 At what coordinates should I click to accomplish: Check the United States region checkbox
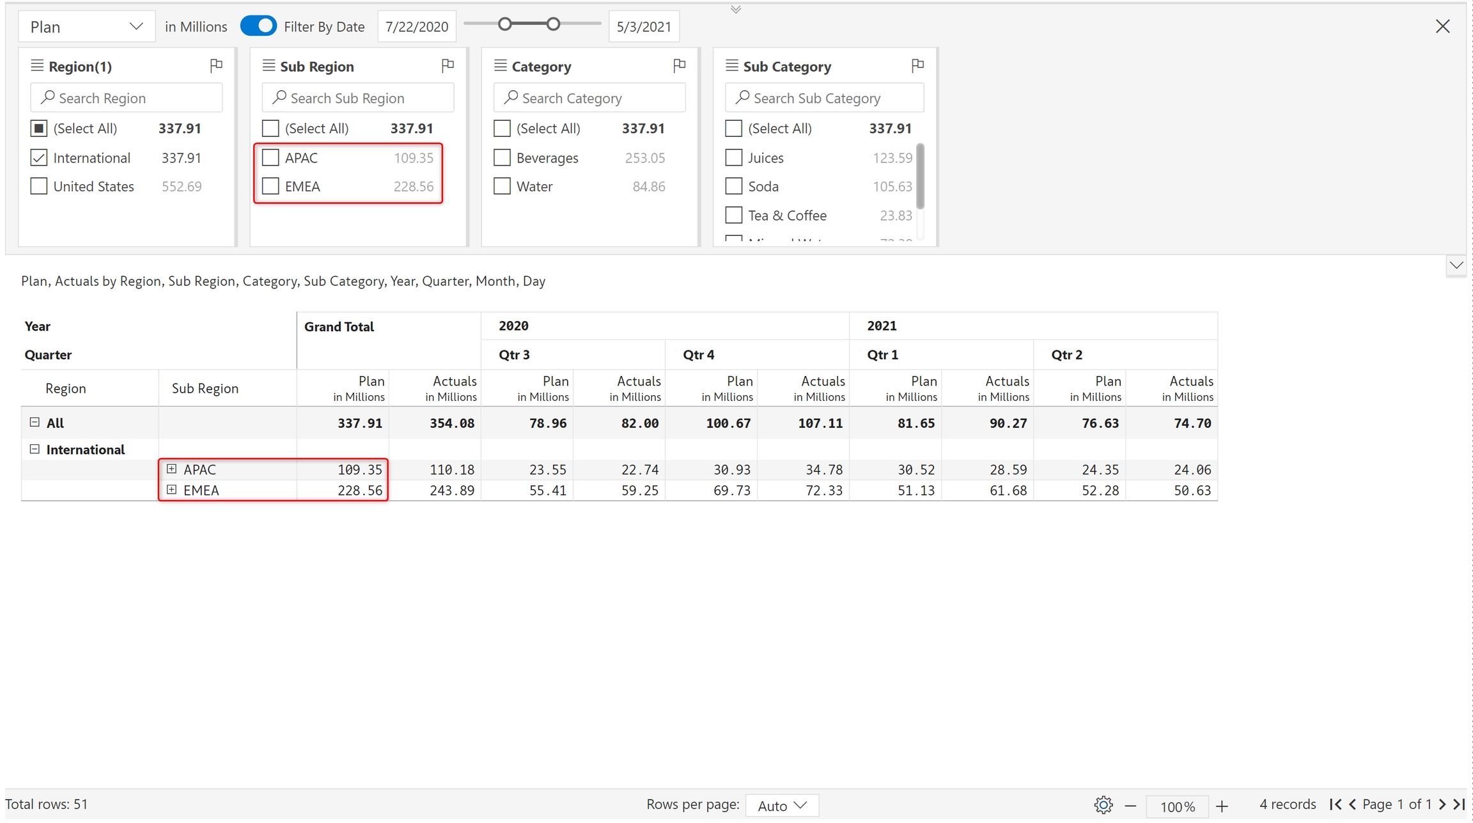click(39, 187)
